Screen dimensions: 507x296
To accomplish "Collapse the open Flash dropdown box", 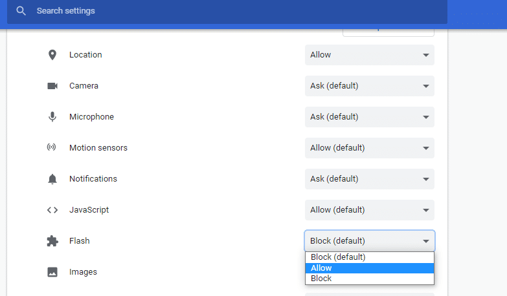I will [369, 241].
